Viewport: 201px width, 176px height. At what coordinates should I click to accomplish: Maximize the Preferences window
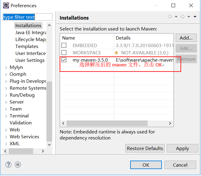point(173,5)
